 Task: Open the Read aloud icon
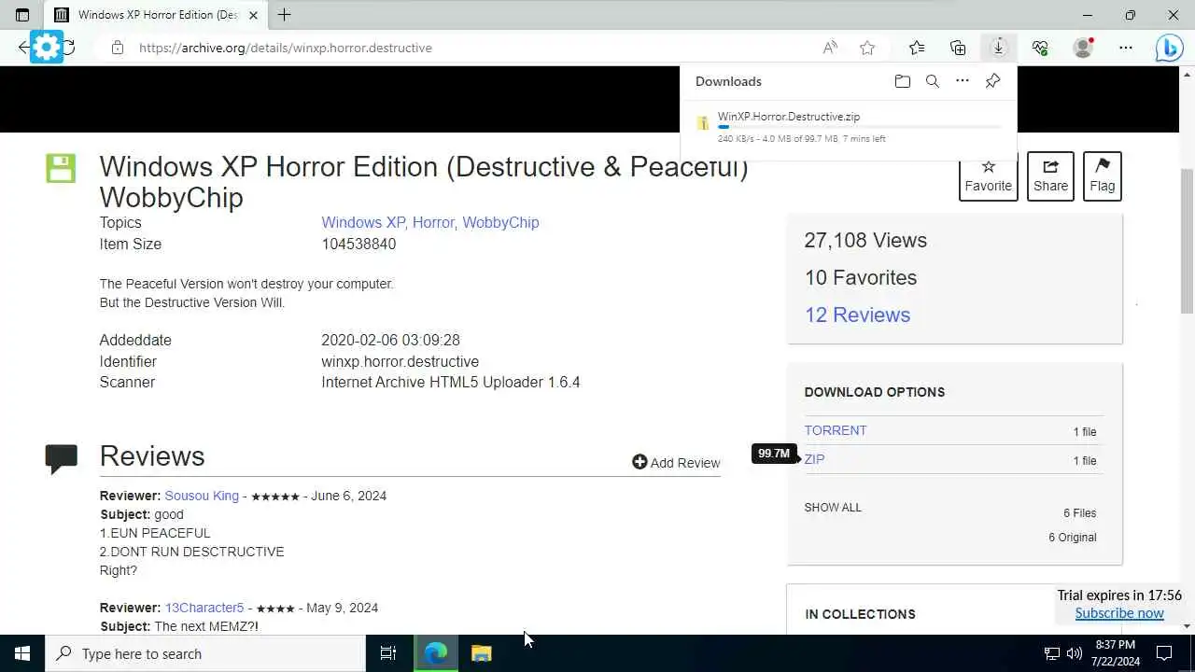point(830,48)
